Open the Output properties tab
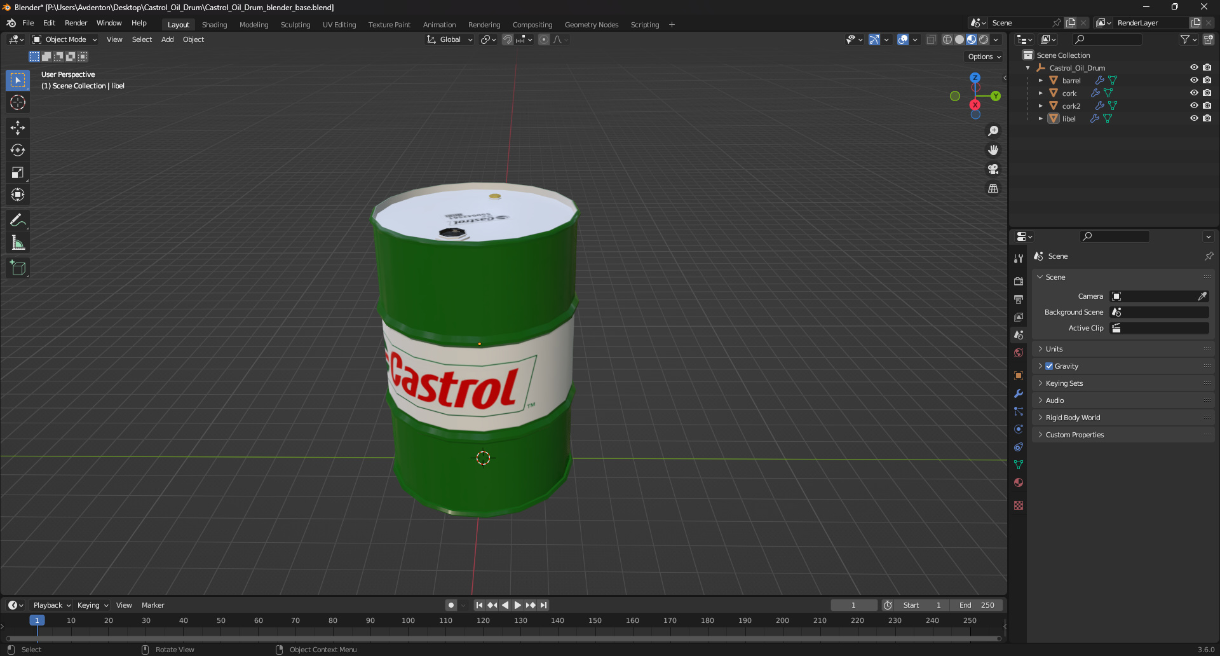Image resolution: width=1220 pixels, height=656 pixels. [x=1019, y=299]
